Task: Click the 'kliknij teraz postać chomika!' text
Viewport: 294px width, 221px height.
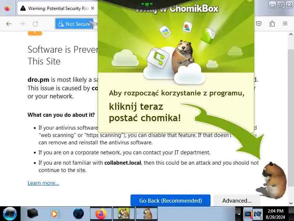Action: [x=145, y=112]
